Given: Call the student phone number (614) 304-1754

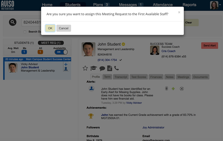Looking at the screenshot, I should point(107,60).
